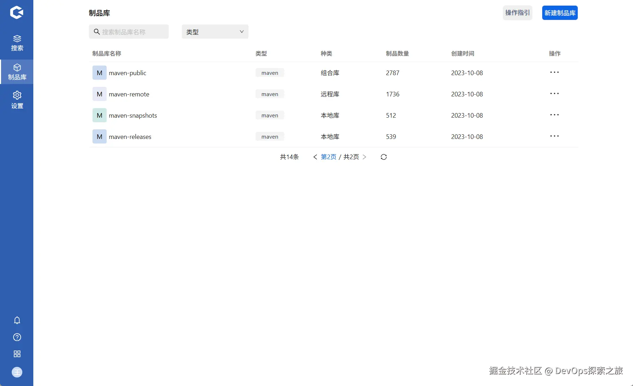Open the maven-snapshots repository
Viewport: 633px width, 386px height.
[133, 115]
